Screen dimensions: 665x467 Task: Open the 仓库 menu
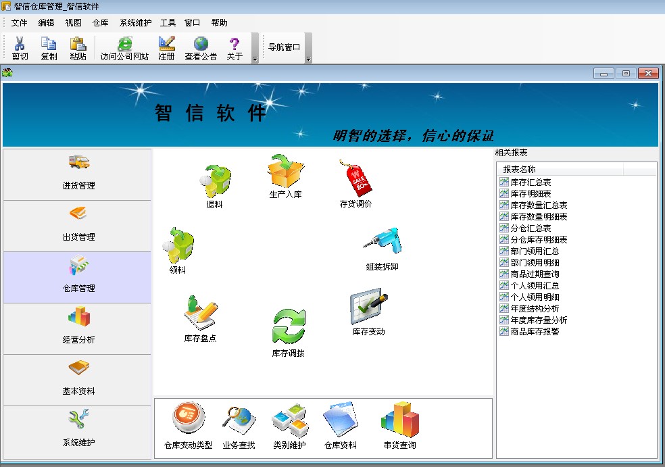point(101,23)
